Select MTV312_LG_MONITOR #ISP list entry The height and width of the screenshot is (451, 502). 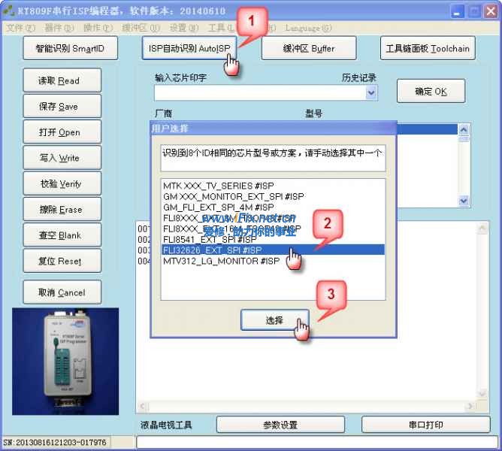coord(221,261)
